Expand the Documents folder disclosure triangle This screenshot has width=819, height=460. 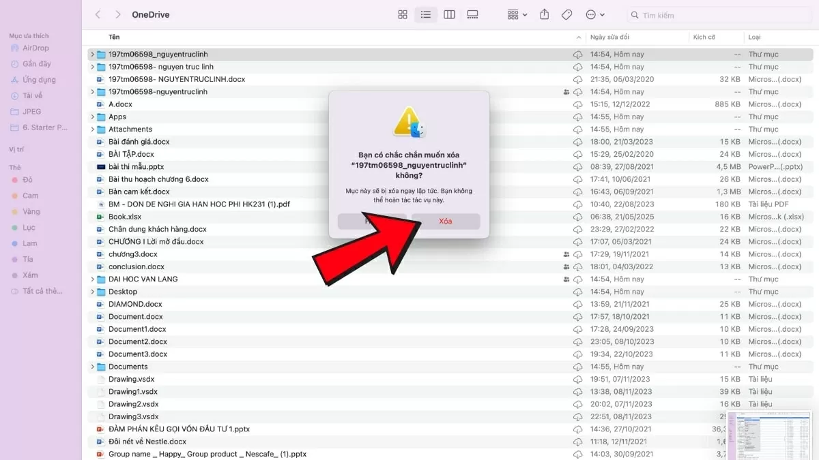coord(92,367)
